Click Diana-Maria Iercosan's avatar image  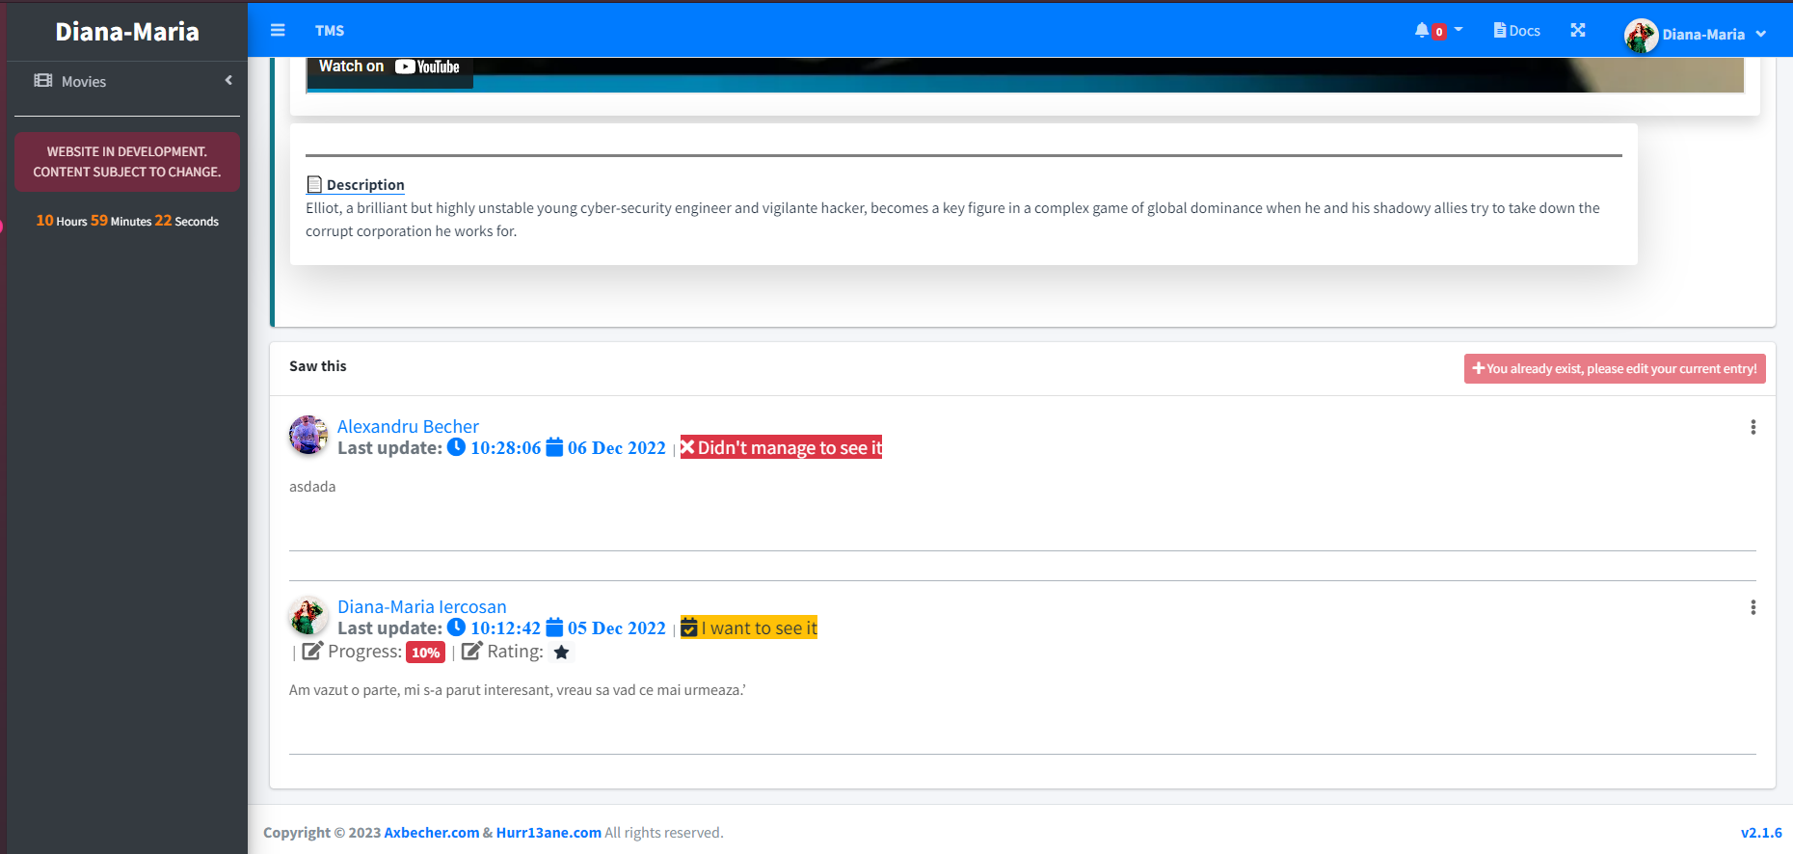tap(308, 615)
